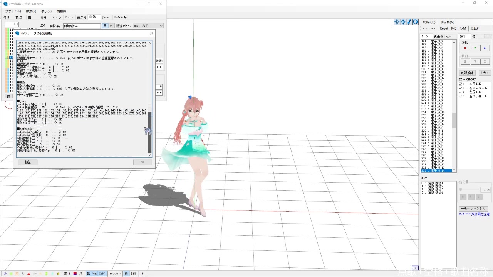Open the 表示枠(N) menu in transform panel
The height and width of the screenshot is (277, 493).
[x=447, y=22]
